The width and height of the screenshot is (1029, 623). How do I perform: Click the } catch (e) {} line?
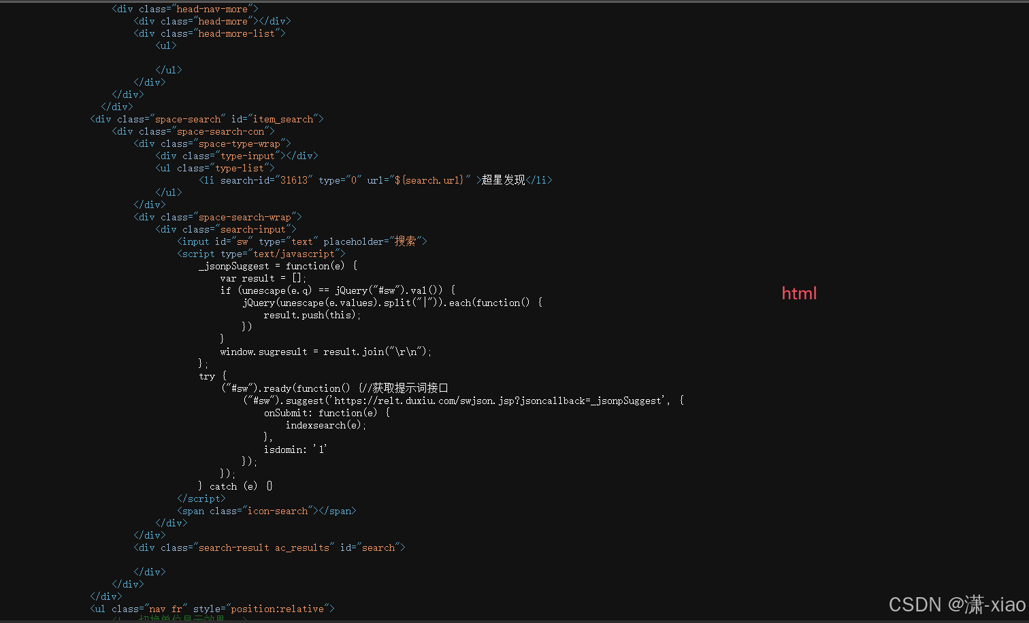pyautogui.click(x=235, y=486)
